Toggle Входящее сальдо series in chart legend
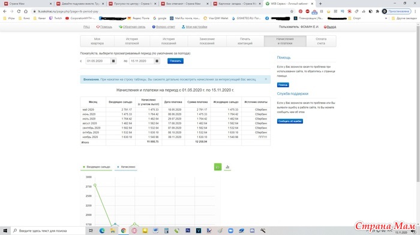This screenshot has height=235, width=420. (x=97, y=167)
